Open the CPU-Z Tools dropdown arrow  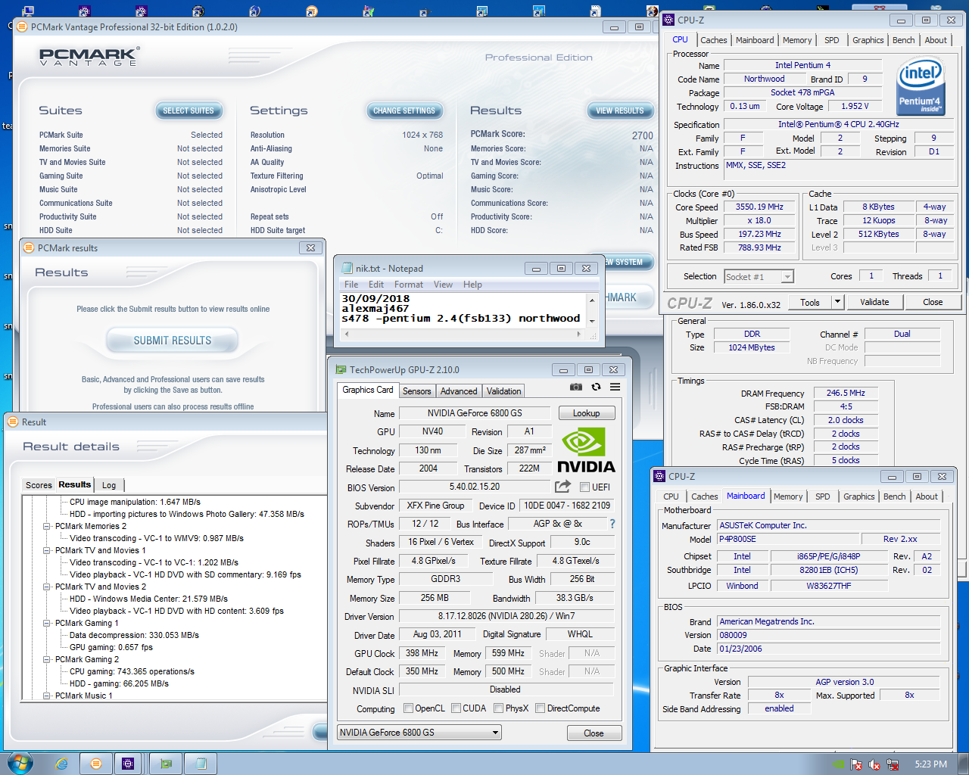tap(837, 302)
